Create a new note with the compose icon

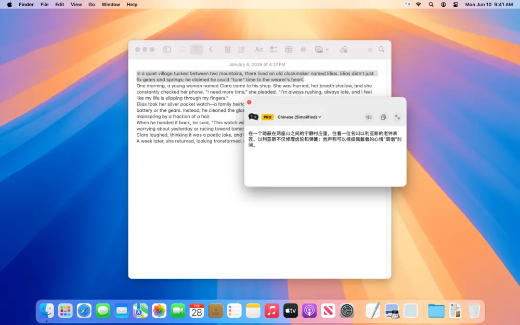pos(241,49)
